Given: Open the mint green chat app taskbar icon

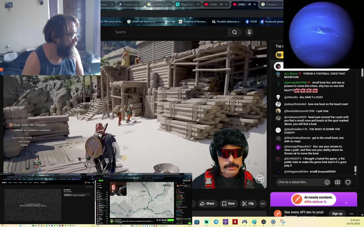Looking at the screenshot, I should click(206, 222).
